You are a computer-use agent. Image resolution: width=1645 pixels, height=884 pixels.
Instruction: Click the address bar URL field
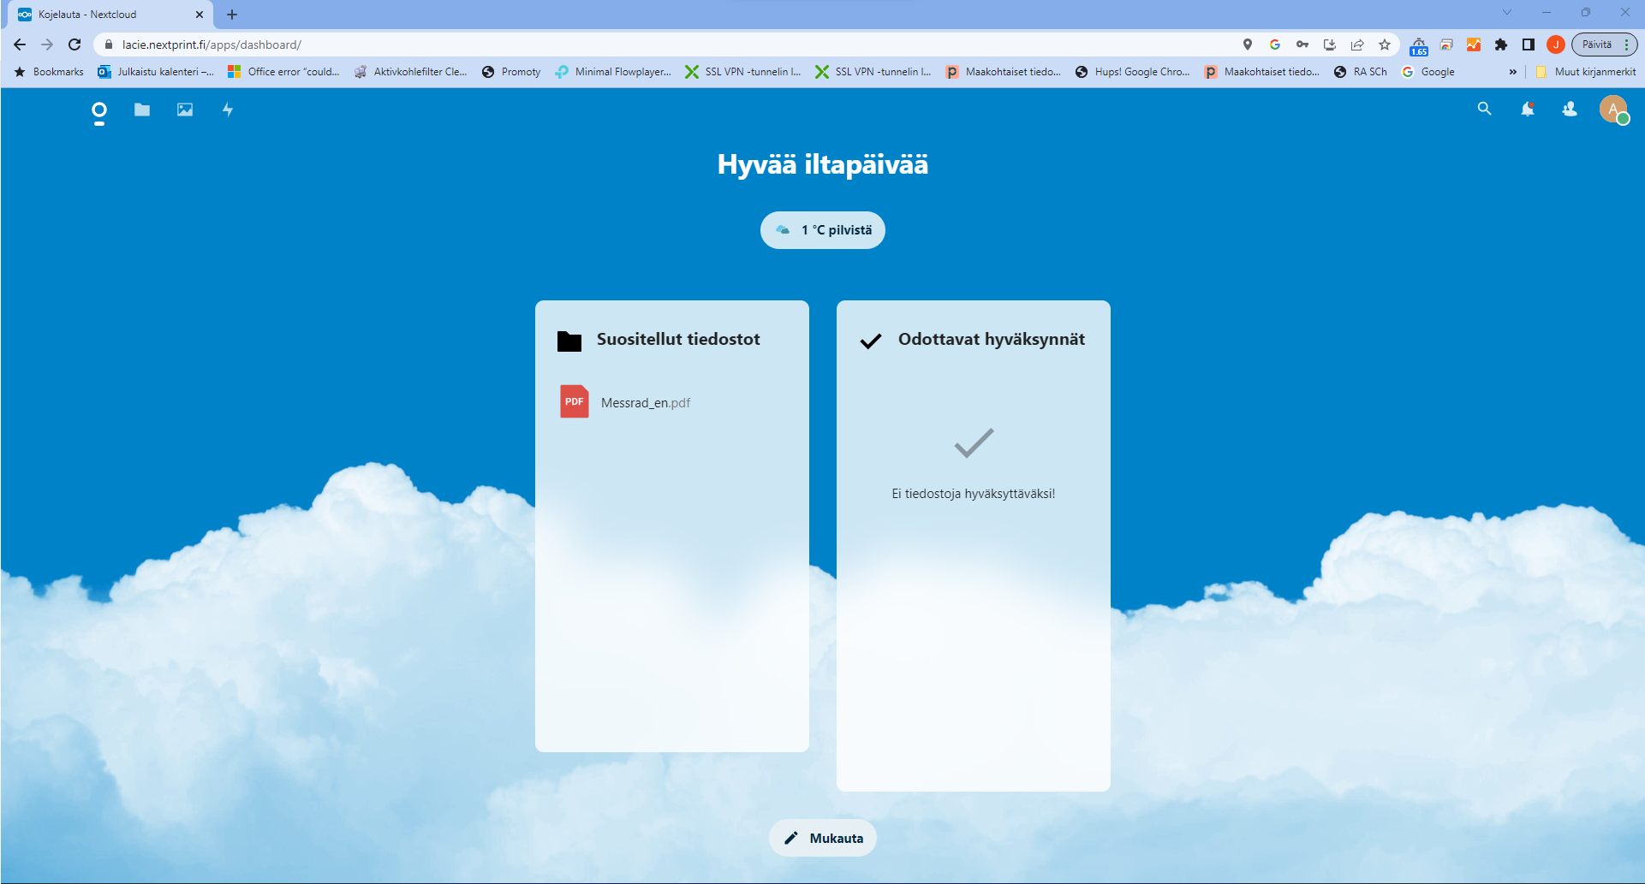tap(668, 44)
